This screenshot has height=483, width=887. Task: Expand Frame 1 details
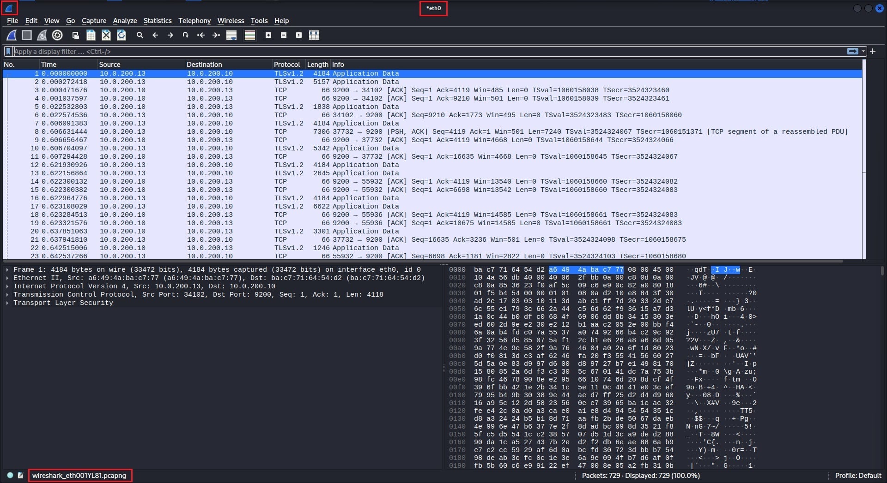[7, 269]
